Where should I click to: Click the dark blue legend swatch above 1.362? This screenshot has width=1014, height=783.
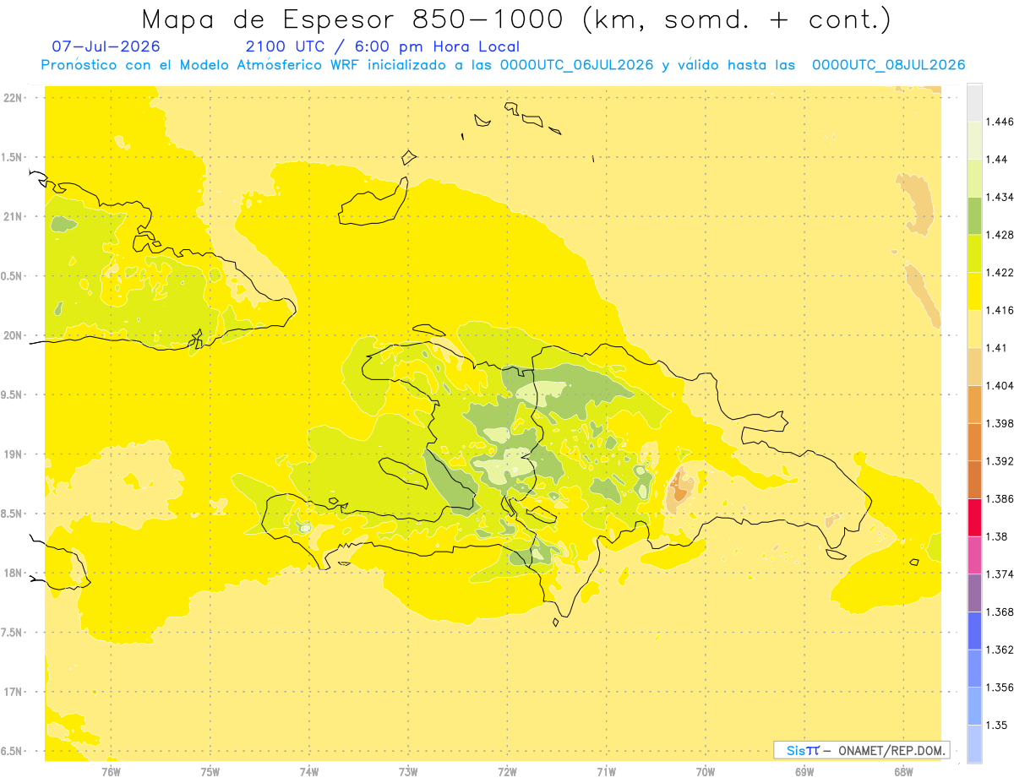pos(974,630)
